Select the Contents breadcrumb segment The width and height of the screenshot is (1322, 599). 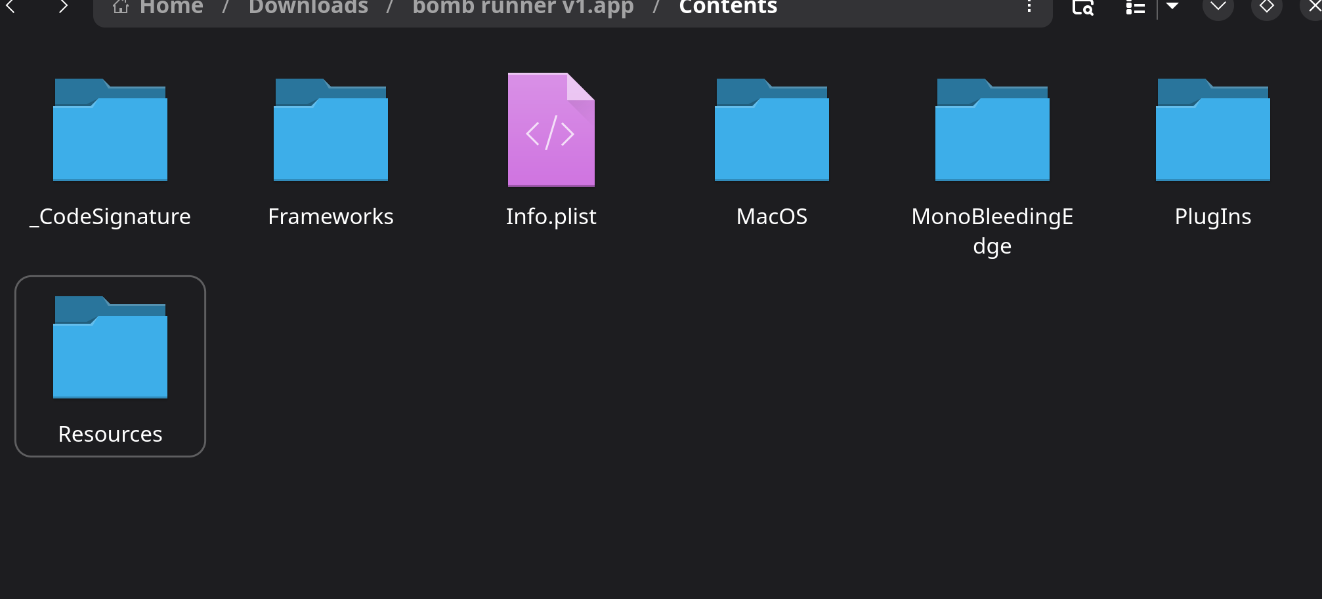[728, 7]
